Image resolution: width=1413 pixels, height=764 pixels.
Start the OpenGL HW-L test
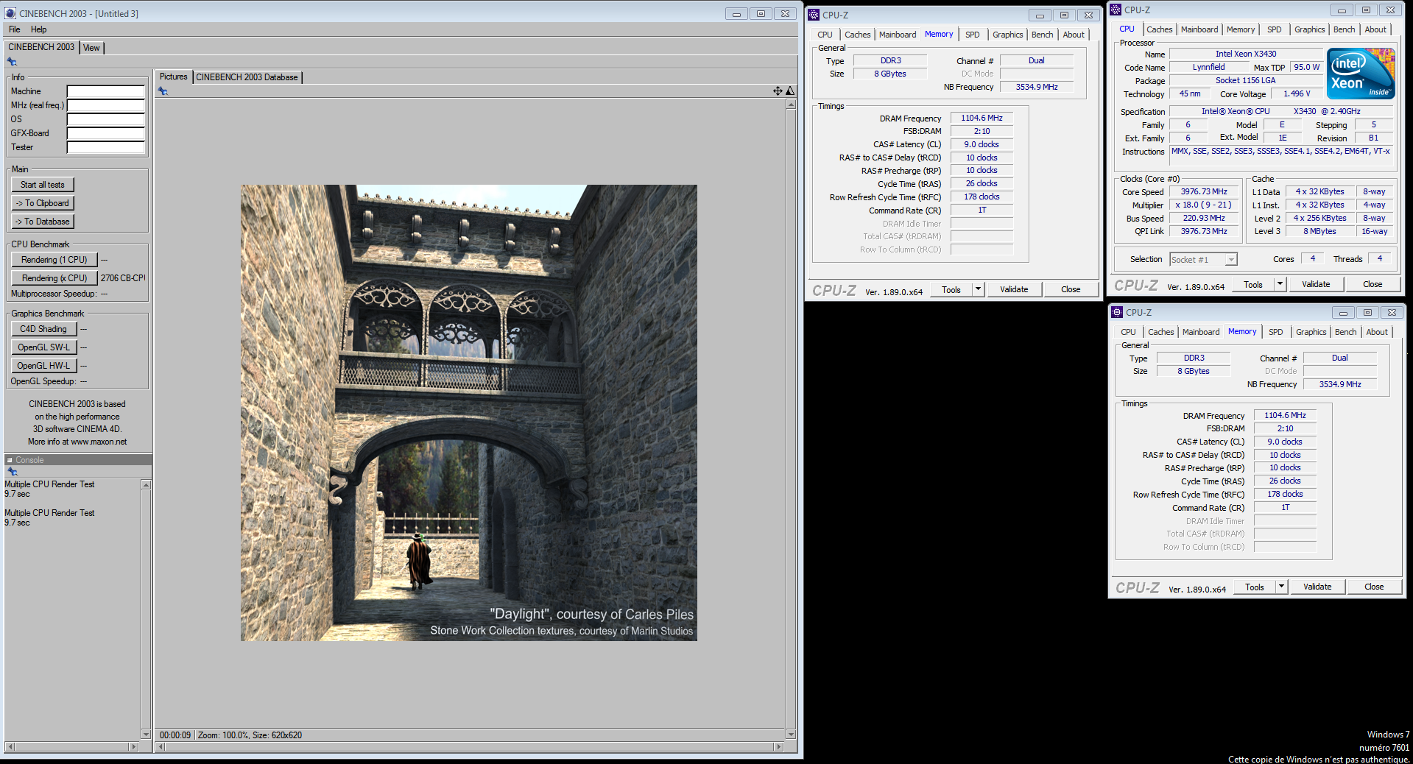pyautogui.click(x=43, y=366)
